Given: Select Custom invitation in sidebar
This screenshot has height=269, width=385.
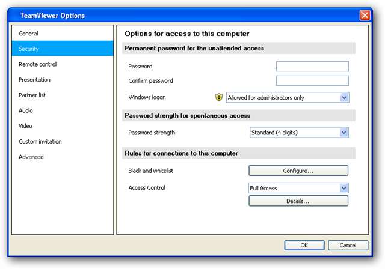Looking at the screenshot, I should pos(40,142).
